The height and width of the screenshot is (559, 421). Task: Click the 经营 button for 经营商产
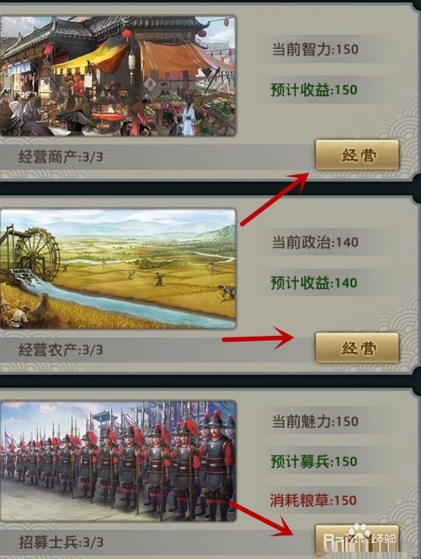[x=357, y=155]
